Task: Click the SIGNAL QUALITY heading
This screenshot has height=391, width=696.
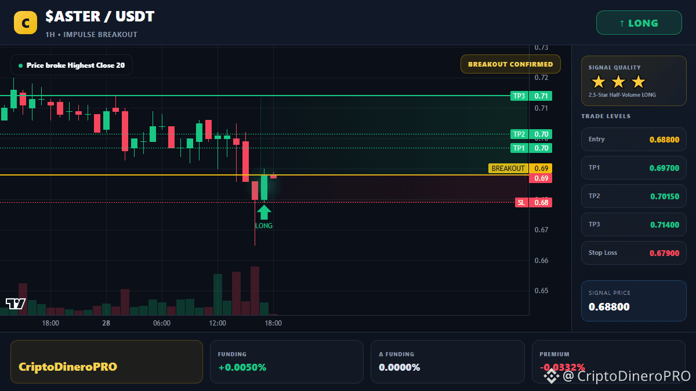Action: point(614,68)
